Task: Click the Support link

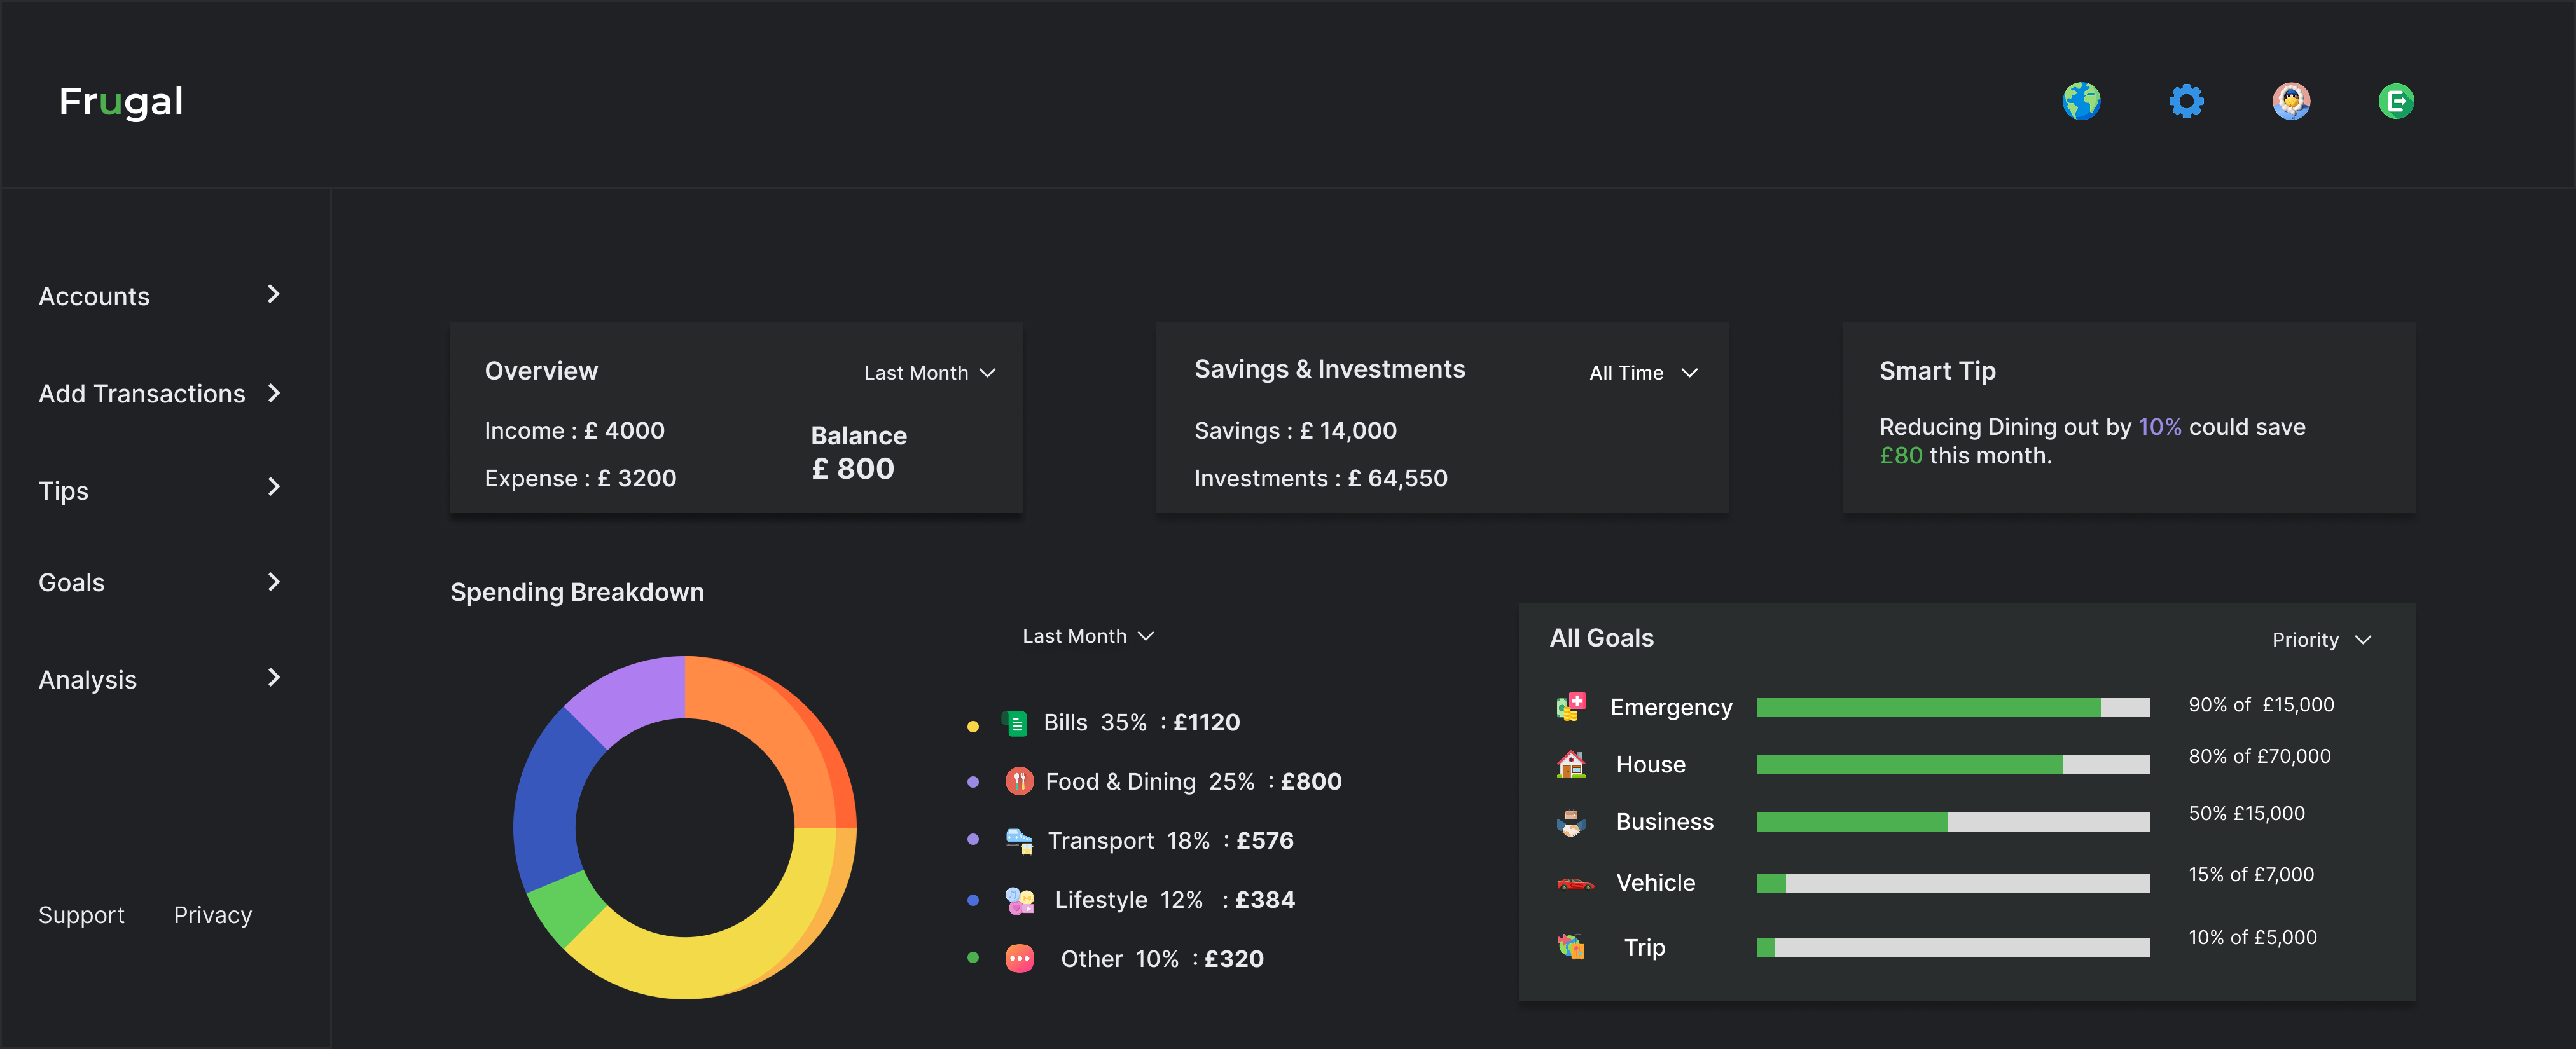Action: [81, 915]
